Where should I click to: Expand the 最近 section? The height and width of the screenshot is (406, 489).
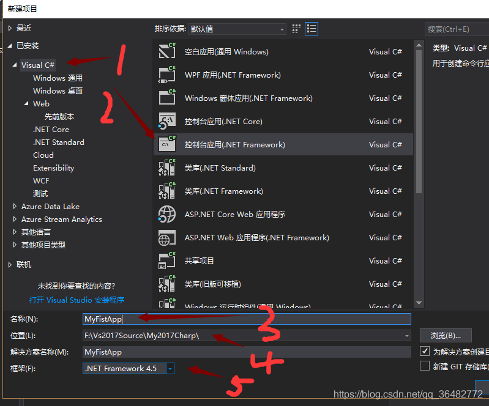[x=10, y=28]
